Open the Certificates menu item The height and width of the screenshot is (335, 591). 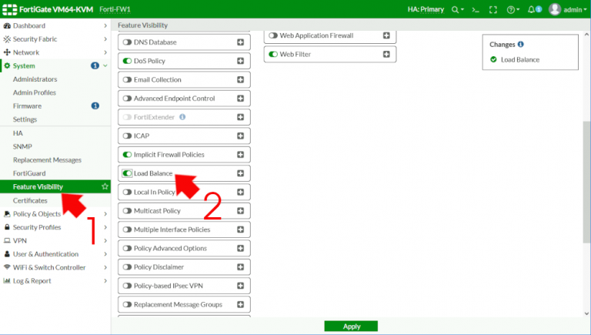pos(30,200)
